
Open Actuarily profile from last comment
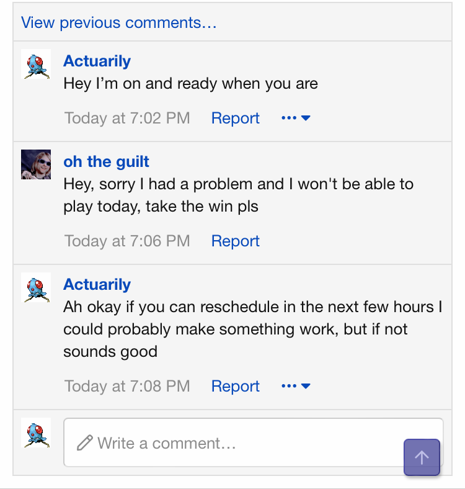pyautogui.click(x=97, y=284)
